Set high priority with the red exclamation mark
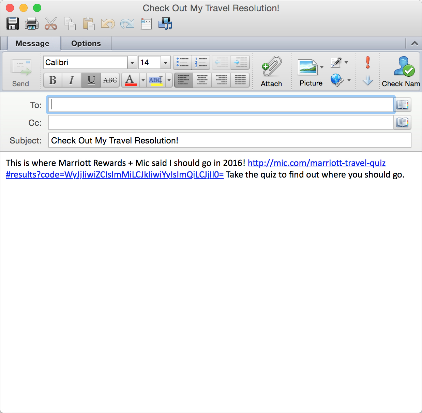422x413 pixels. click(x=367, y=62)
